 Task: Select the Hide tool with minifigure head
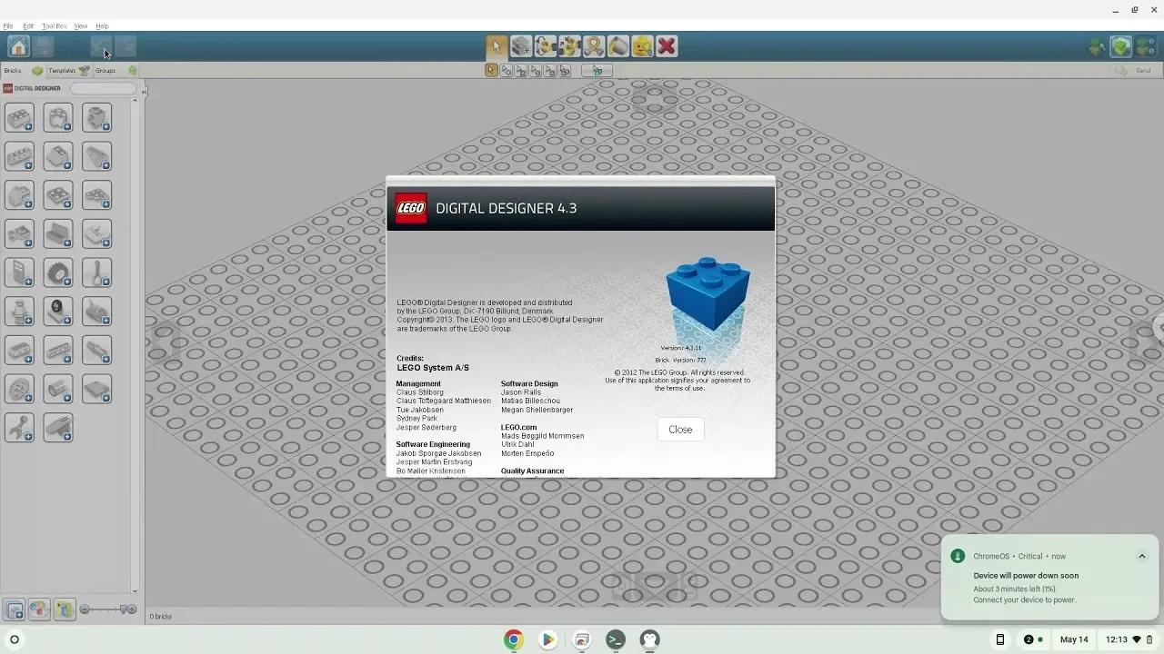pos(642,46)
